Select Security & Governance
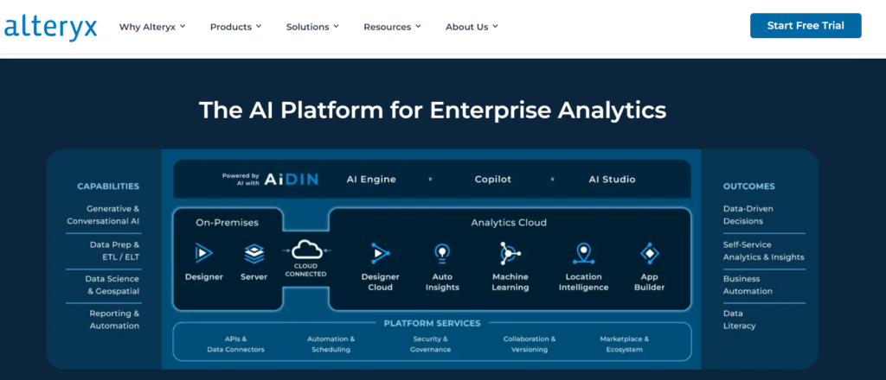The width and height of the screenshot is (886, 380). coord(431,344)
